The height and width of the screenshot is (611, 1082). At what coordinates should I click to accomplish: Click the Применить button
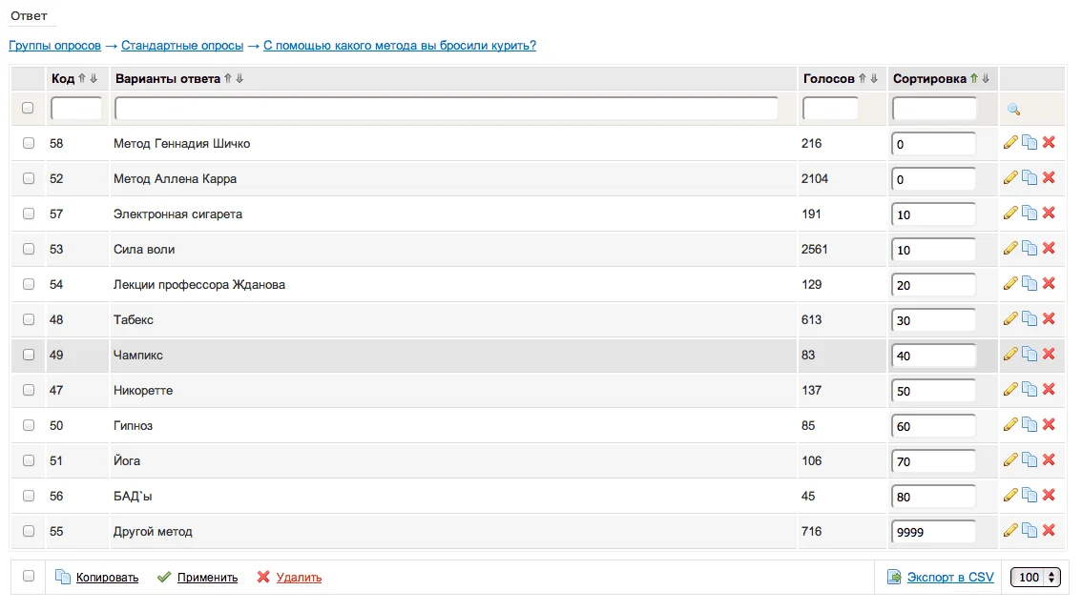(x=207, y=577)
